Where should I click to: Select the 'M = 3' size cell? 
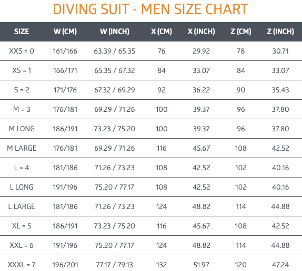click(x=22, y=109)
